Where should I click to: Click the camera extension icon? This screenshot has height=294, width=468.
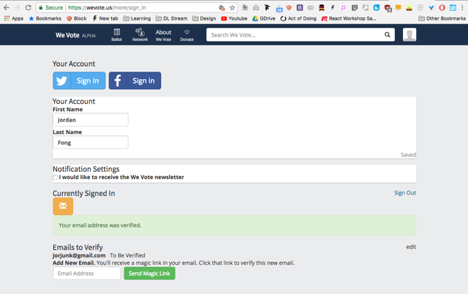[x=256, y=8]
